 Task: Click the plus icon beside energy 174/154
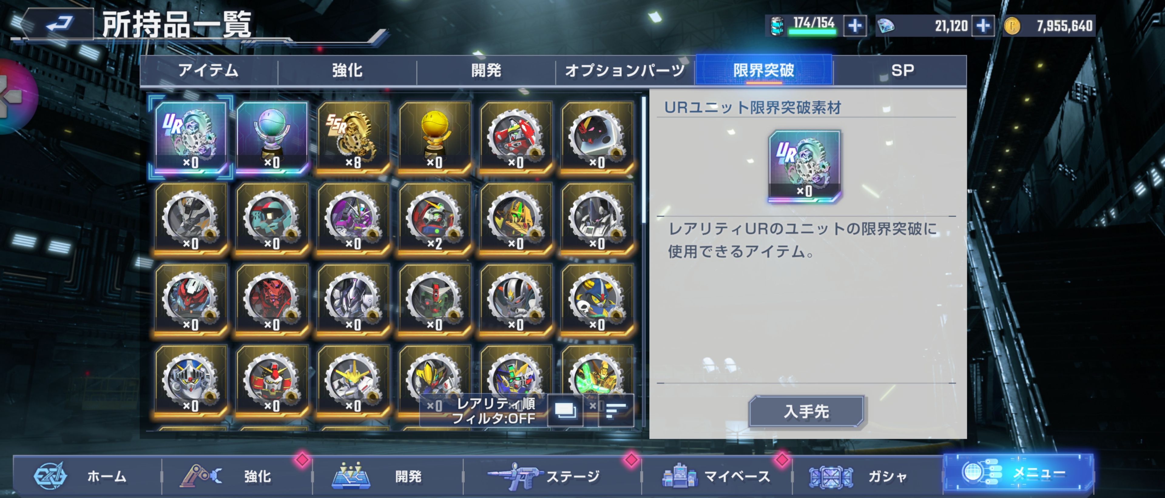(854, 26)
